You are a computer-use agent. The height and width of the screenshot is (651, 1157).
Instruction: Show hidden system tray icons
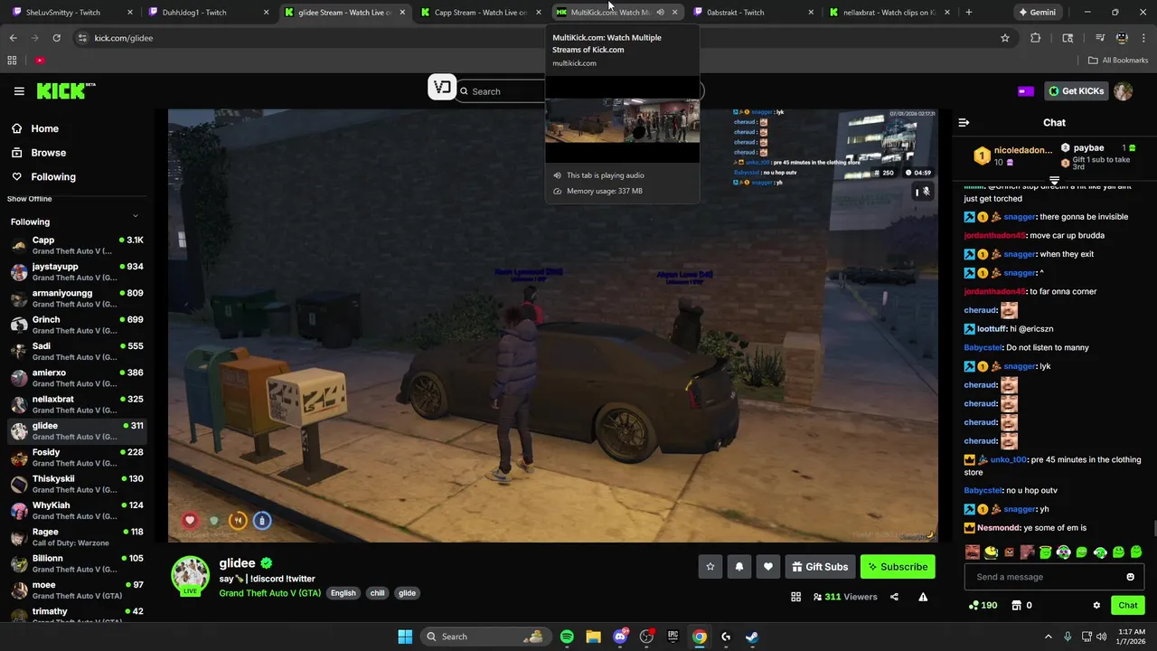[x=1049, y=637]
